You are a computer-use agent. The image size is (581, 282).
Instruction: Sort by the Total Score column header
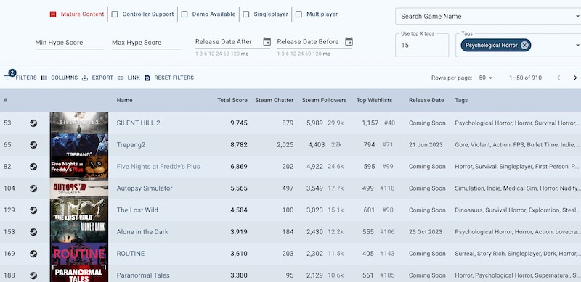232,100
